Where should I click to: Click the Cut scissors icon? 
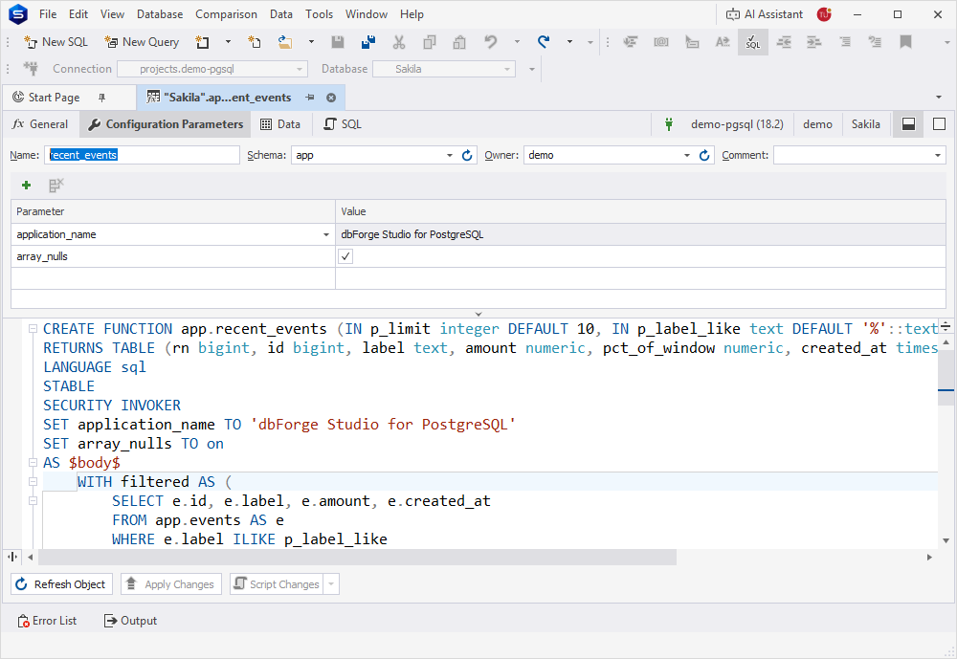pos(398,42)
